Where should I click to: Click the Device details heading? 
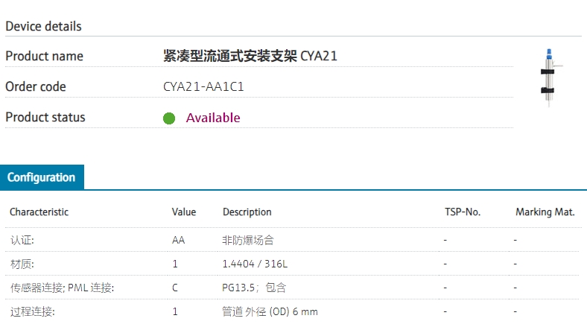[43, 26]
